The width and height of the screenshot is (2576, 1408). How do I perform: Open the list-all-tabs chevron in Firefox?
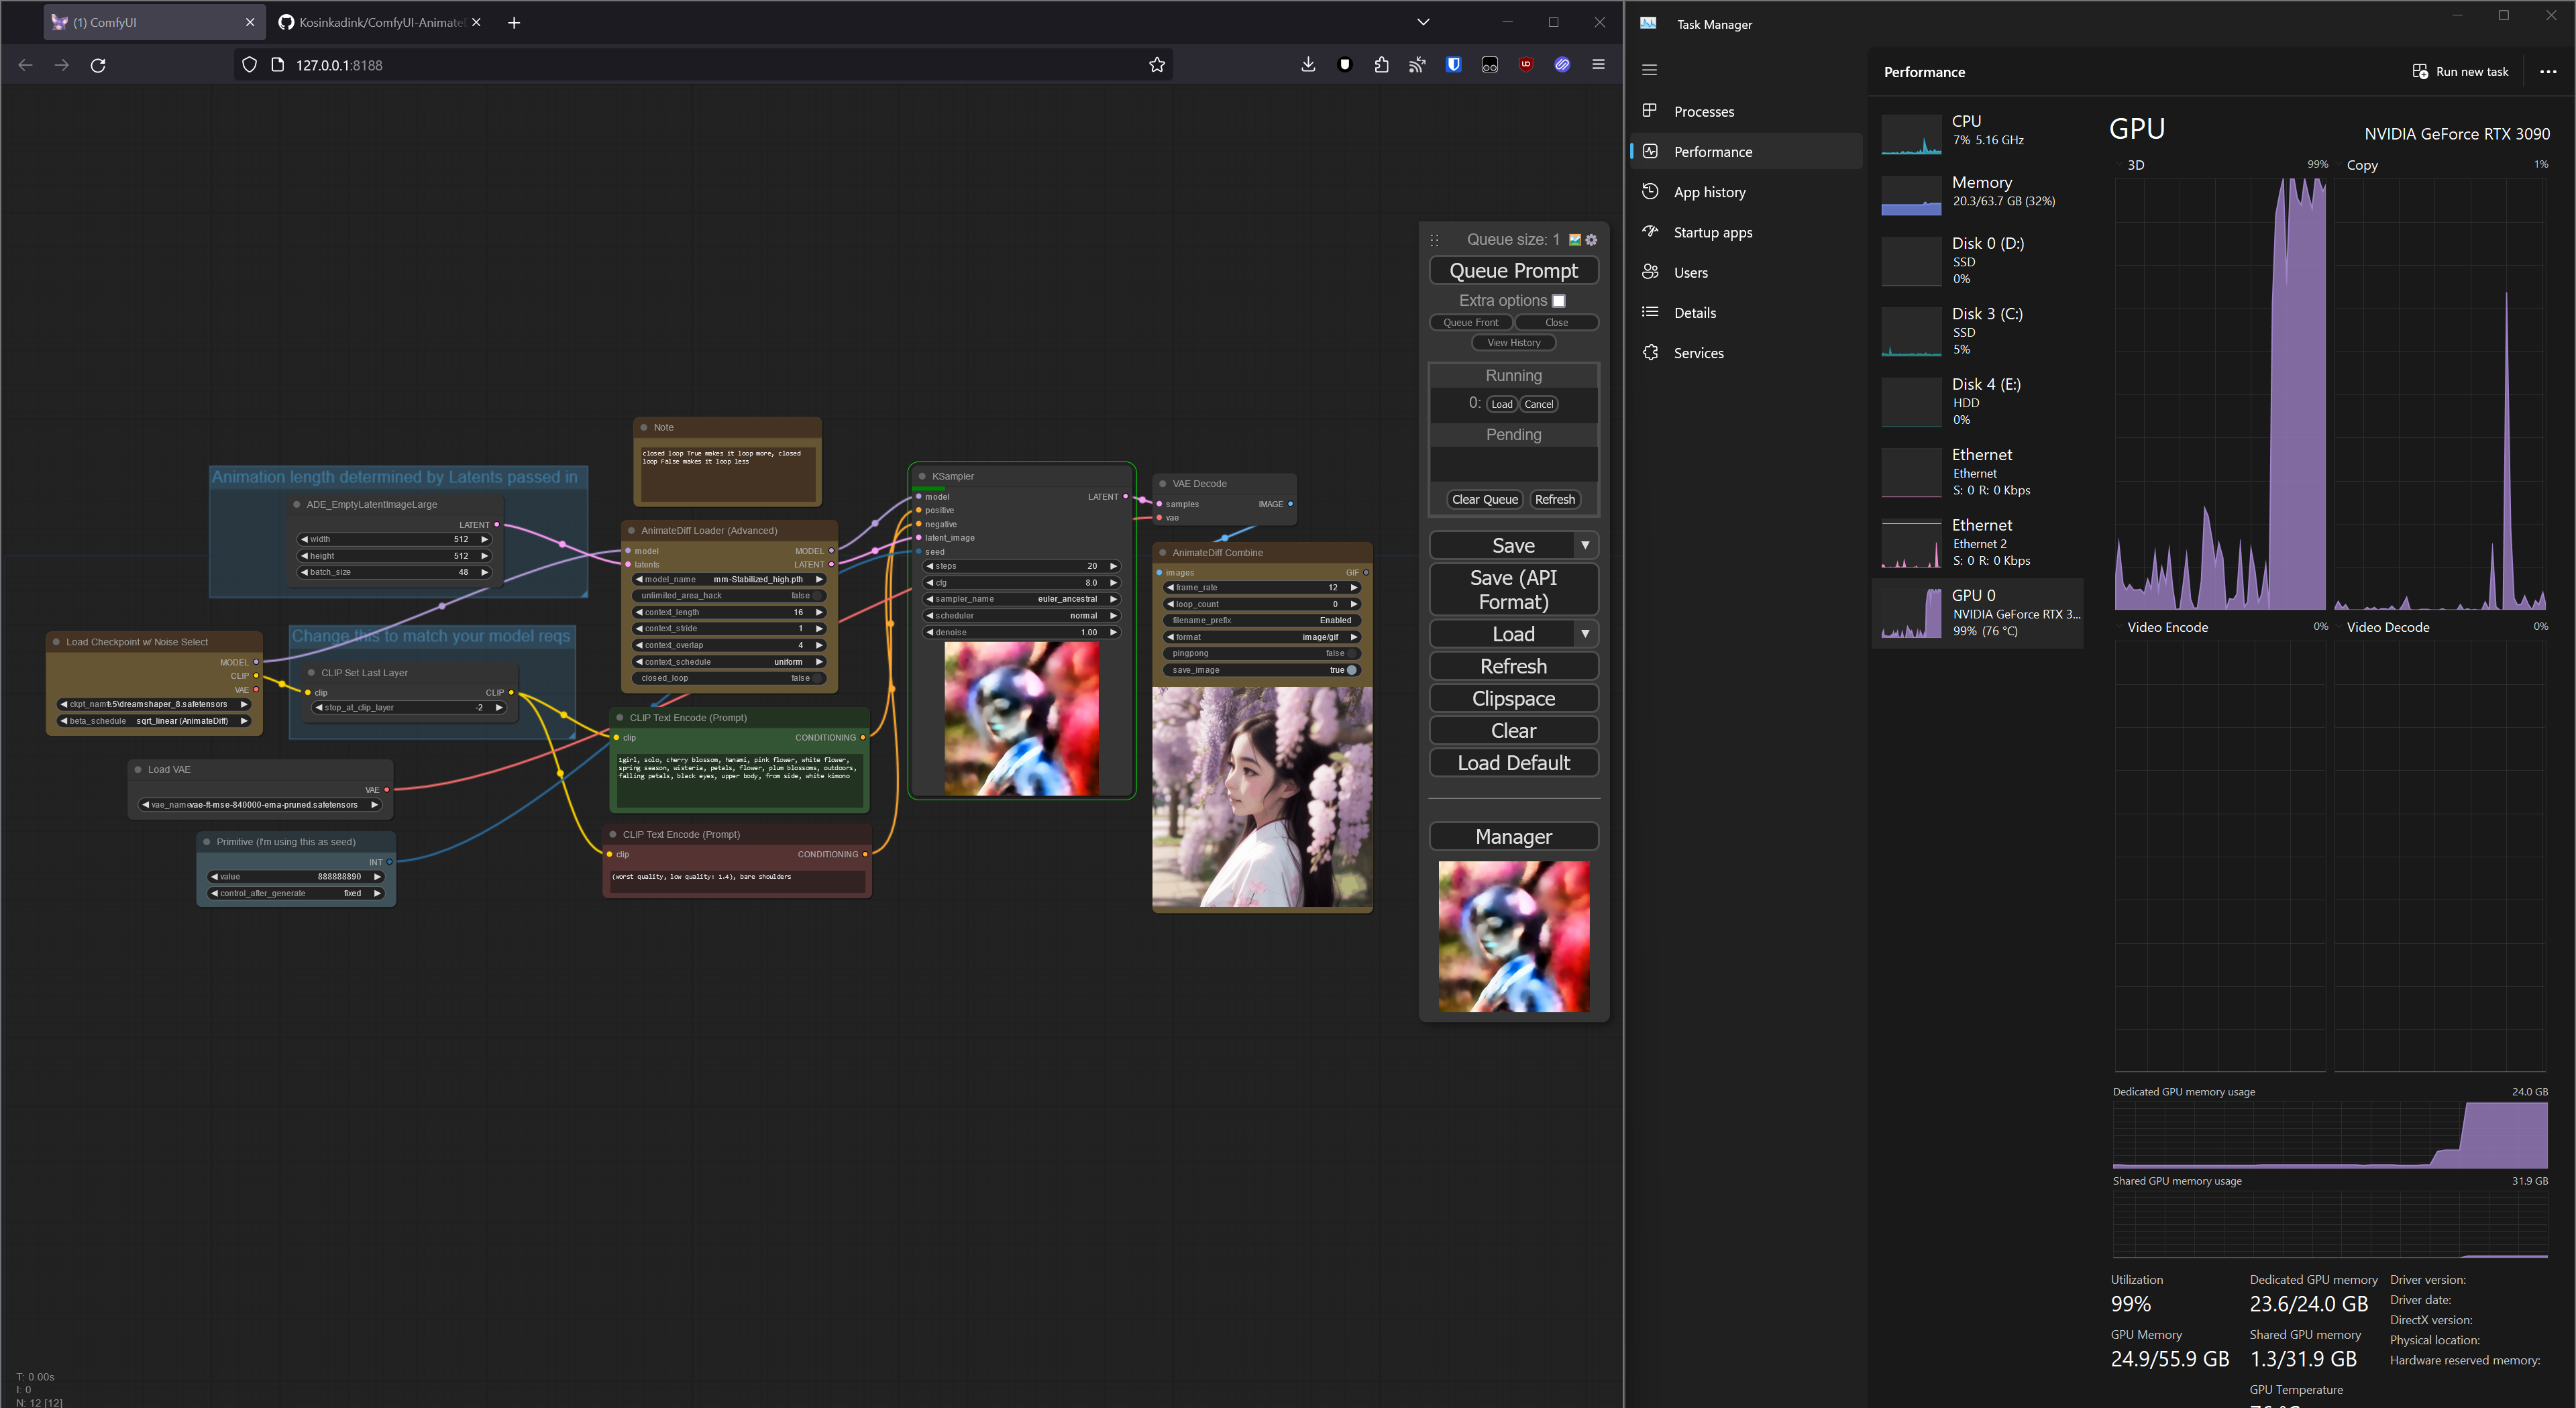pos(1423,21)
